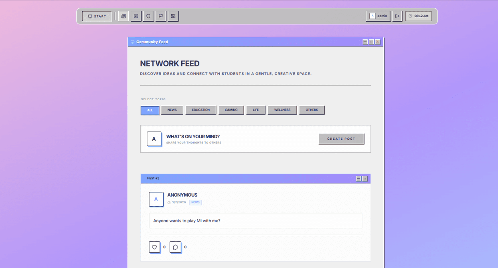Like Post #2 with heart icon

(x=154, y=247)
